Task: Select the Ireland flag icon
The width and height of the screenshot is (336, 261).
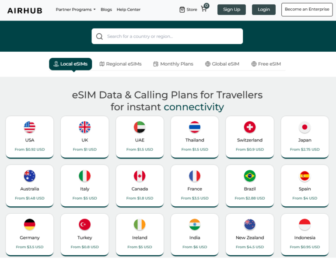Action: tap(140, 224)
